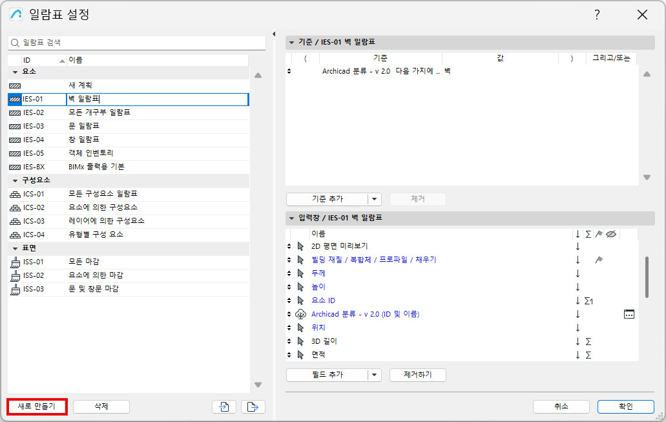The height and width of the screenshot is (422, 666).
Task: Collapse the 입력창 / IES-01 panel
Action: (x=291, y=218)
